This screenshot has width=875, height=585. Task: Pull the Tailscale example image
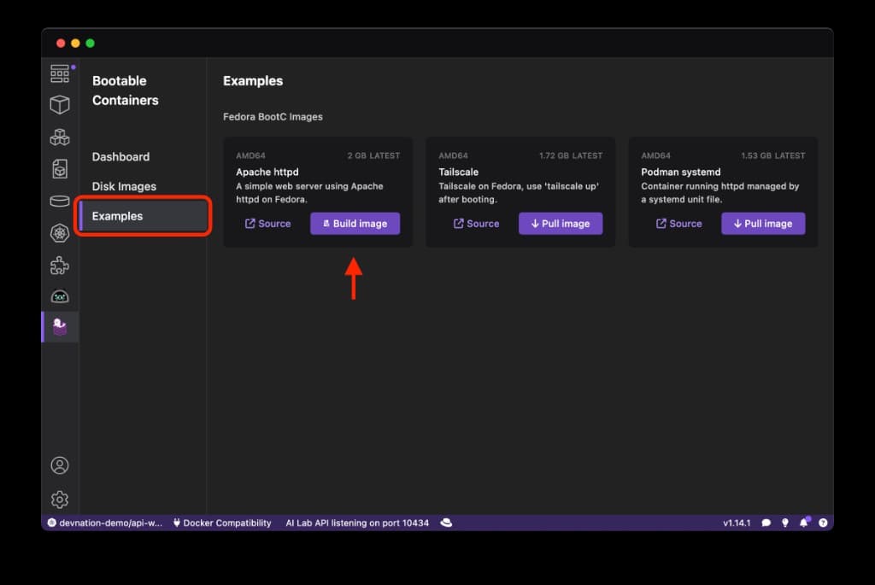(x=561, y=223)
